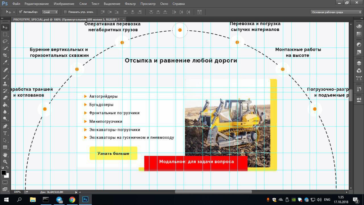Image resolution: width=364 pixels, height=205 pixels.
Task: Select the Hand tool
Action: 5,155
